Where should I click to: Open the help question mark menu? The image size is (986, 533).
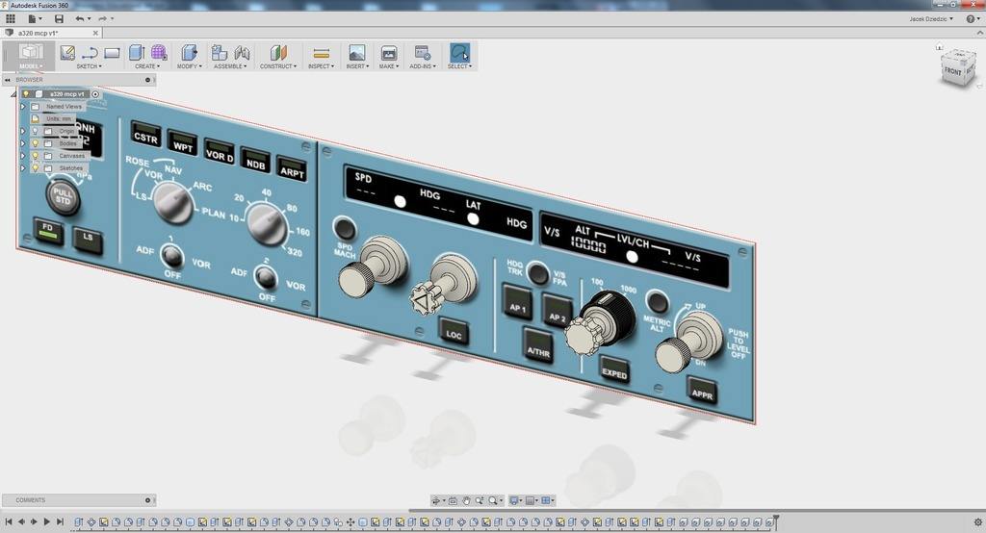(x=973, y=19)
